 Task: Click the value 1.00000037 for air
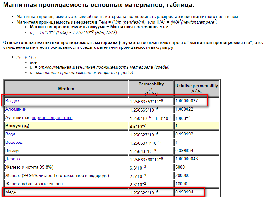[x=187, y=101]
